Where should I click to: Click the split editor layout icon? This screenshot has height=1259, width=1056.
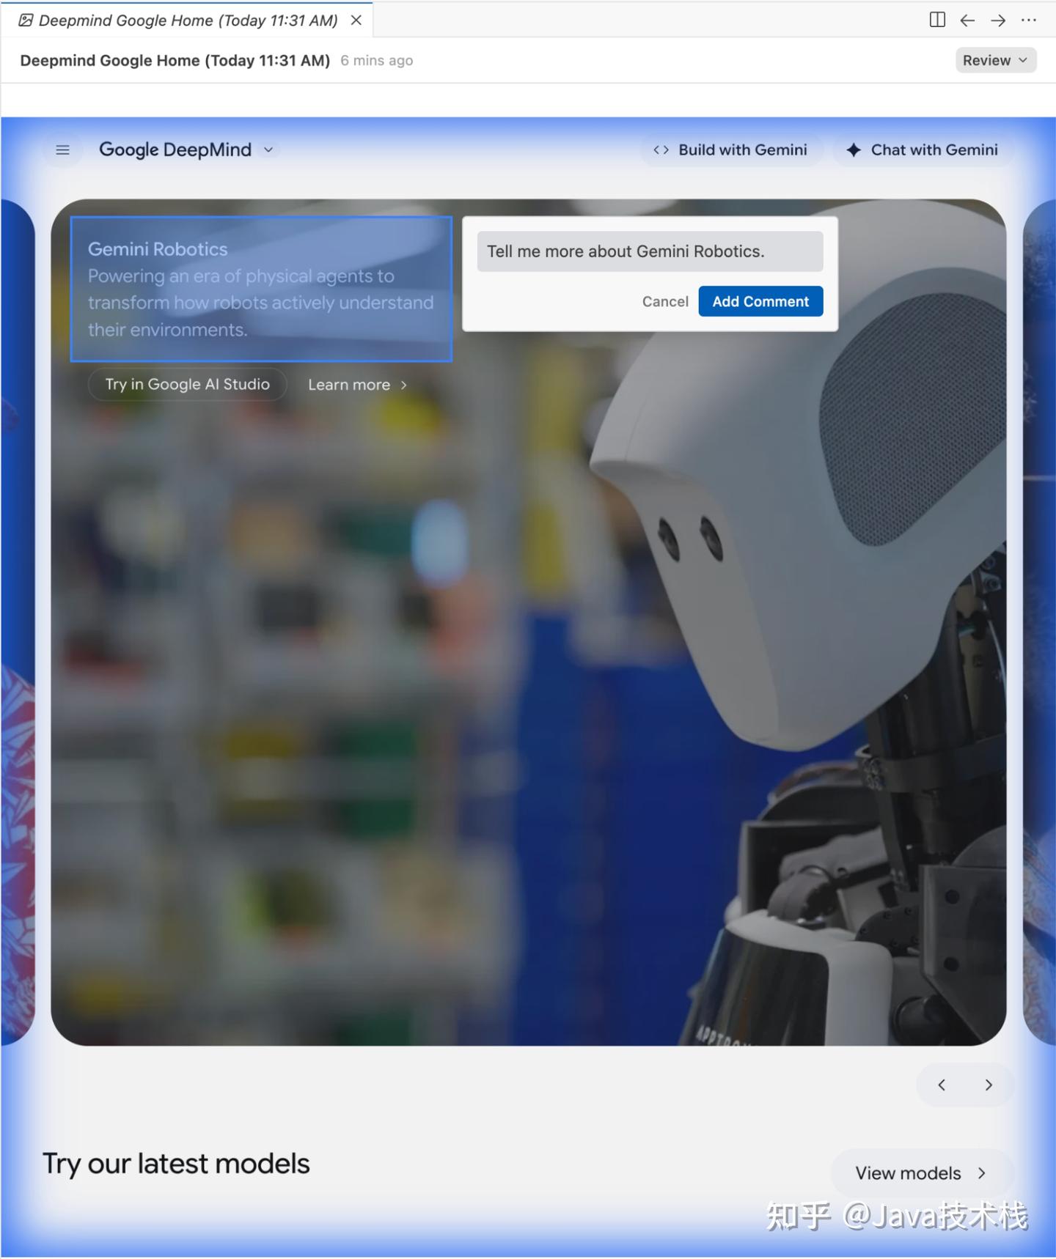[x=936, y=20]
